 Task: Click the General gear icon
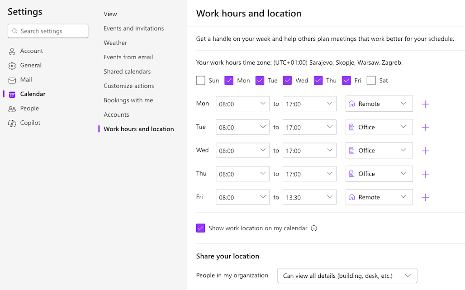coord(12,66)
